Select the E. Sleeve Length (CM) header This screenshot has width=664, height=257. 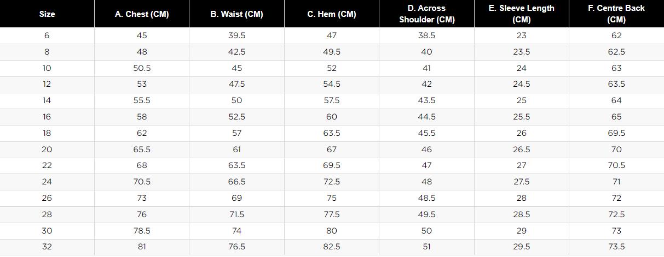(x=521, y=14)
